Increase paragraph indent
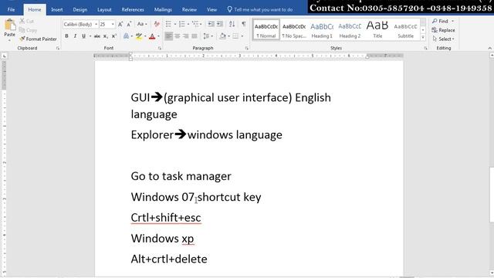The image size is (494, 278). (220, 24)
